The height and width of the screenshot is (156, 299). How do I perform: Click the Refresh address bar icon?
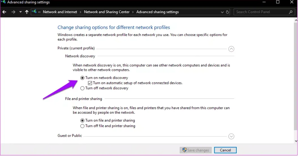pyautogui.click(x=227, y=12)
